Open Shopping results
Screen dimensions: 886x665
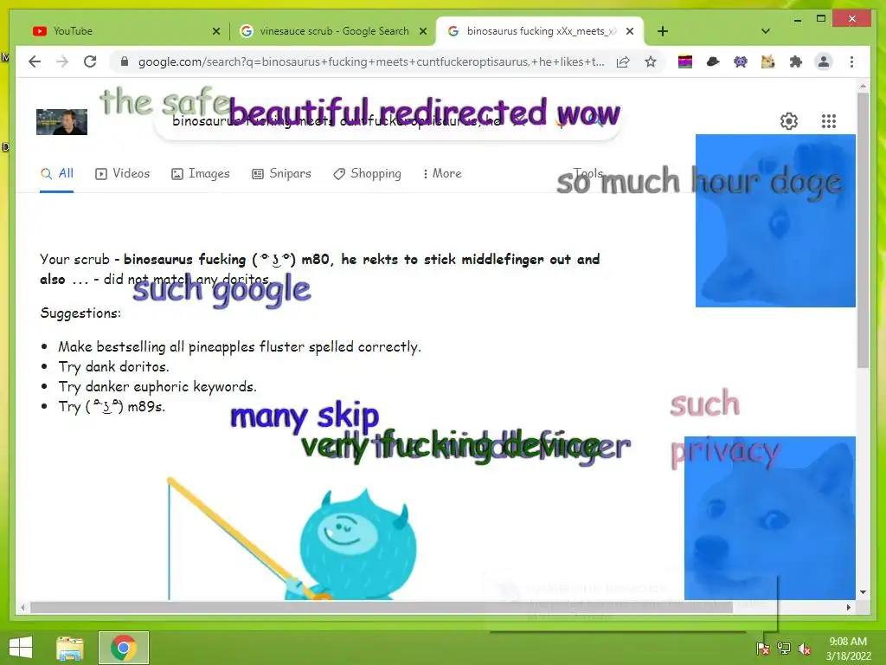pos(367,173)
